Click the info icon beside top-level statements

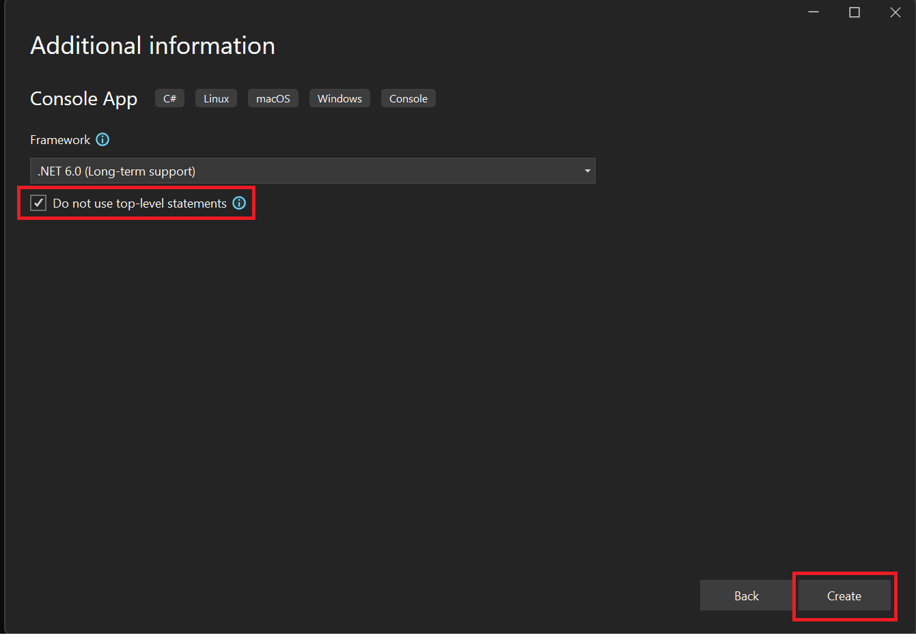click(x=239, y=203)
